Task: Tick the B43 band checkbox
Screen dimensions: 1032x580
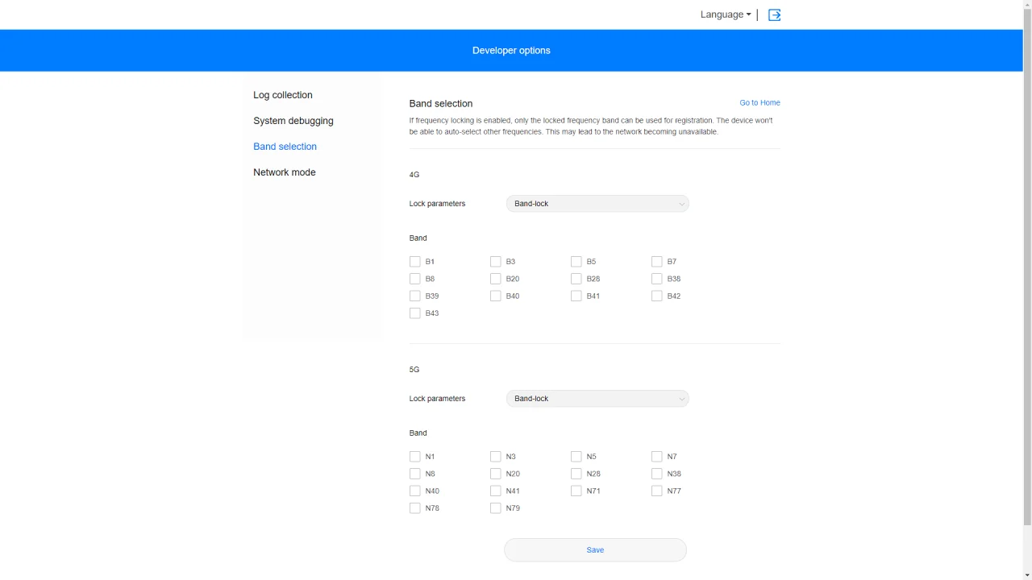Action: point(414,313)
